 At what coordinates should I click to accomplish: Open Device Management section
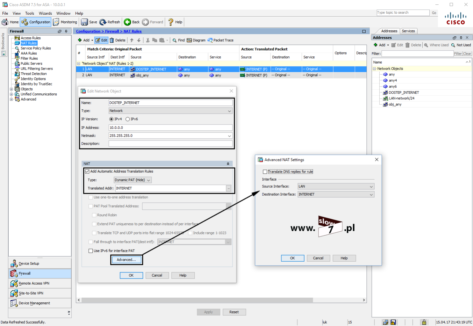coord(40,303)
